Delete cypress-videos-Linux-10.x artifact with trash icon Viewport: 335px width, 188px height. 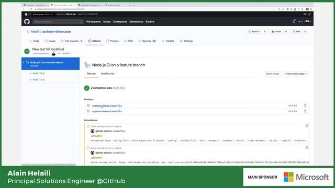pyautogui.click(x=305, y=111)
